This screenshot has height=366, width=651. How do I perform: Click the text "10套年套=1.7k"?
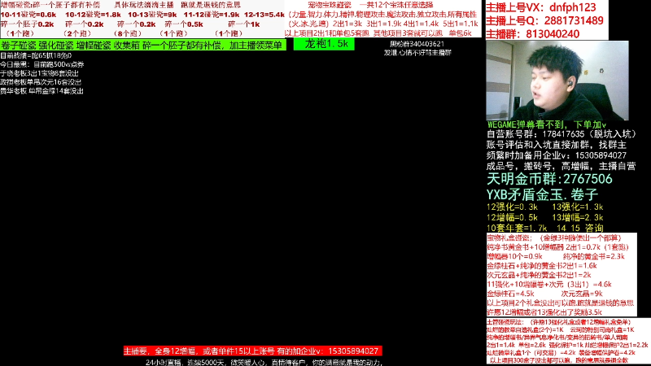click(517, 228)
